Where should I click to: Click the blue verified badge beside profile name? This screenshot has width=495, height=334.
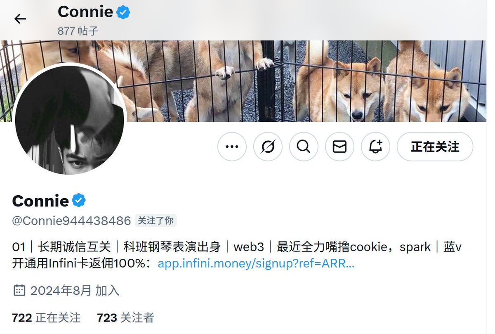pos(79,201)
